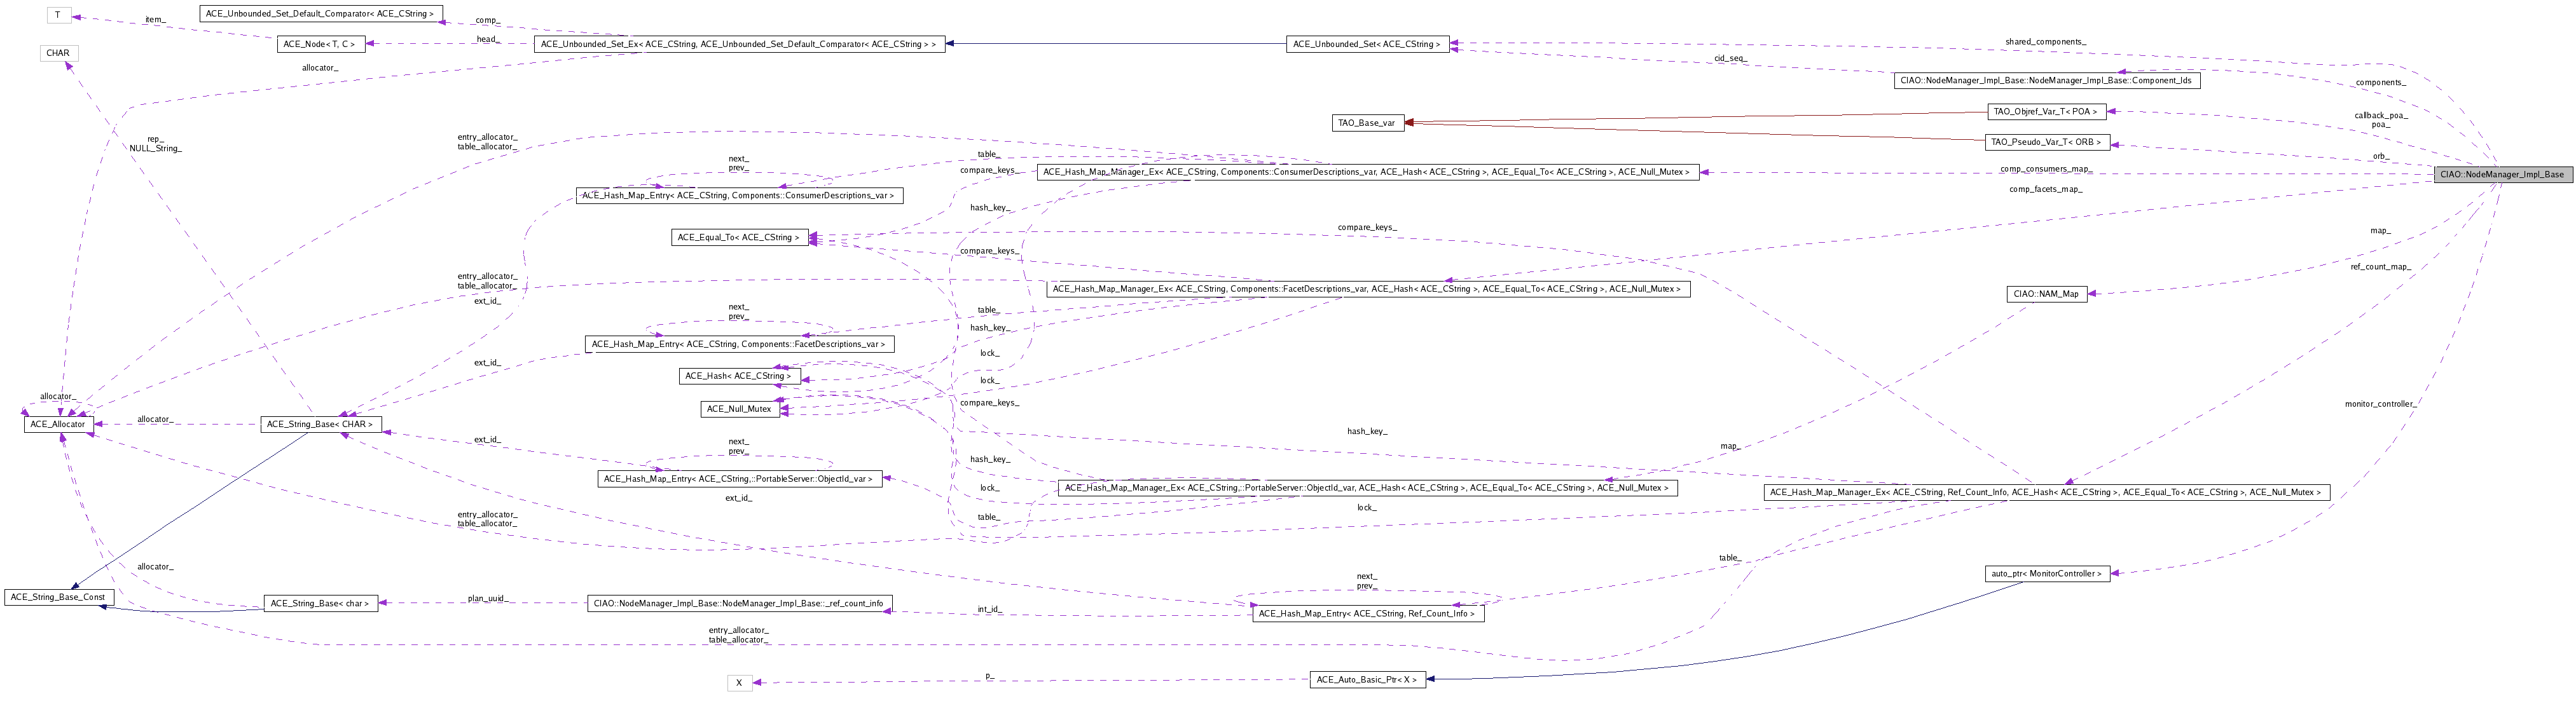
Task: Click the cid_seq_ edge label
Action: click(x=1730, y=59)
